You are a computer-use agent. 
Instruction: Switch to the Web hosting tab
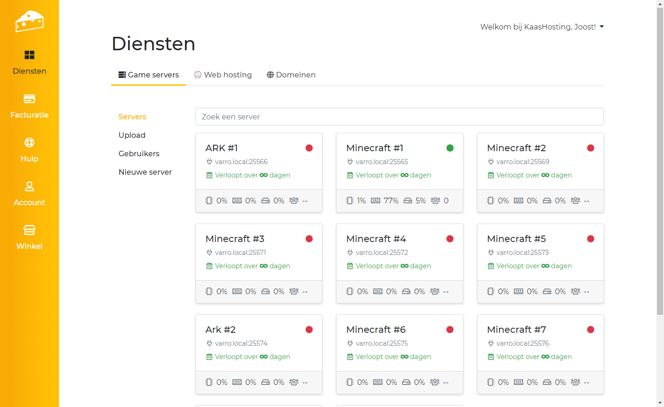(223, 75)
